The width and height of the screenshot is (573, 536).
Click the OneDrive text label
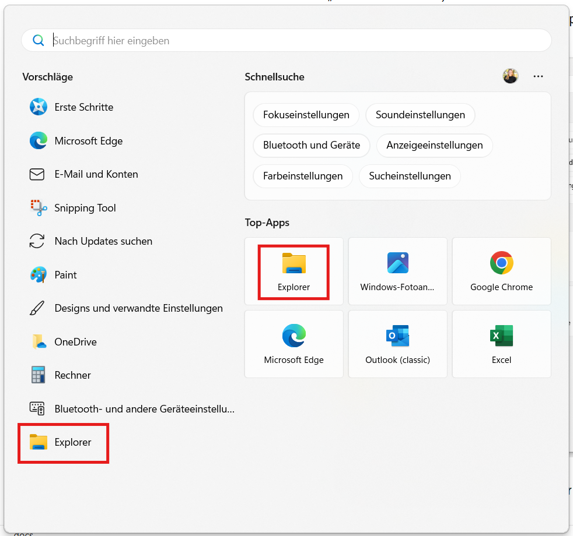click(x=76, y=341)
